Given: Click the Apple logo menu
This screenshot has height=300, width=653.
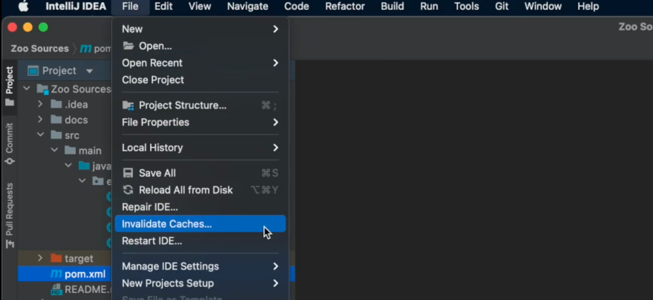Looking at the screenshot, I should (x=24, y=6).
